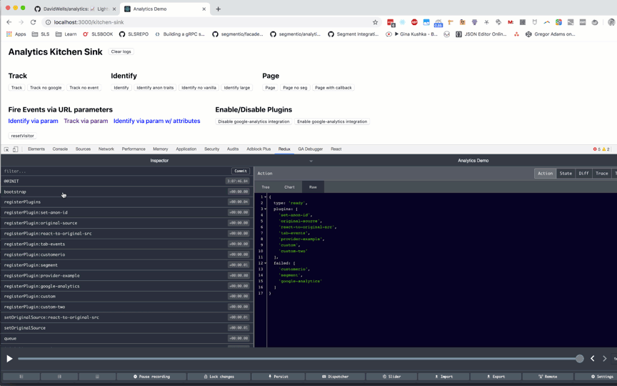Click the browser forward arrow
617x386 pixels.
(21, 22)
